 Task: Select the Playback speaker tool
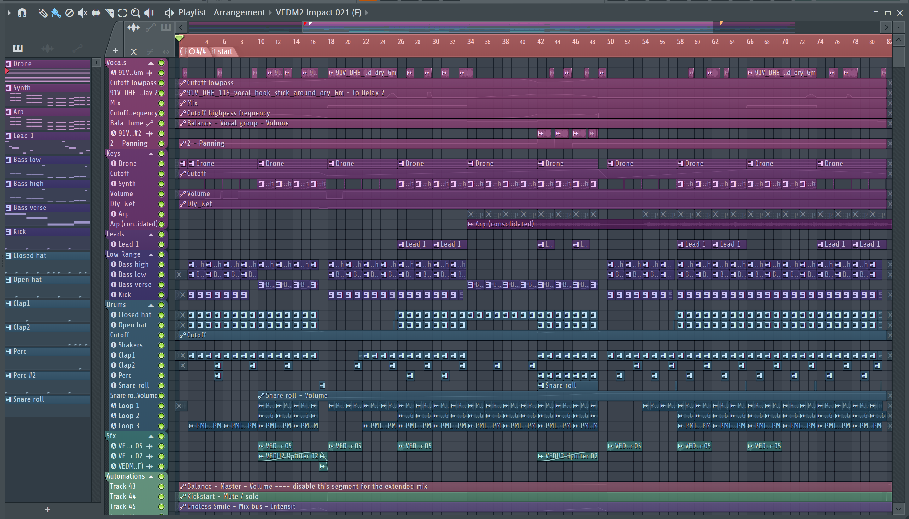pyautogui.click(x=149, y=13)
